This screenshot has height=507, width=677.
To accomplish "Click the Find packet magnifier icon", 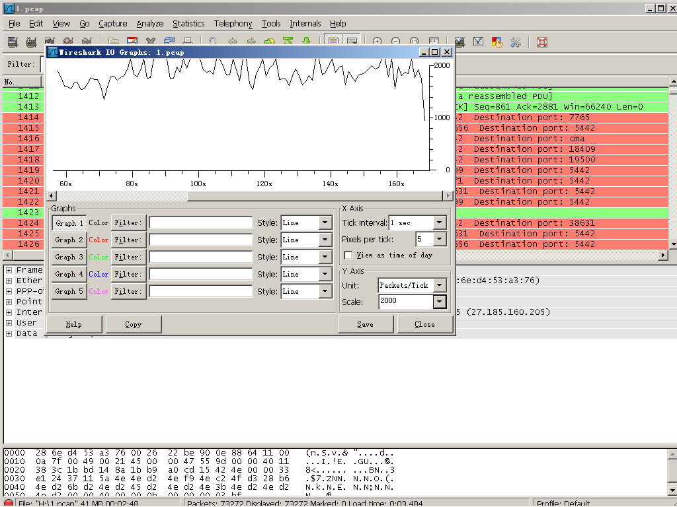I will (x=212, y=42).
